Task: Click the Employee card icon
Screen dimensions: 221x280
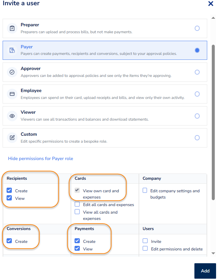Action: [12, 94]
